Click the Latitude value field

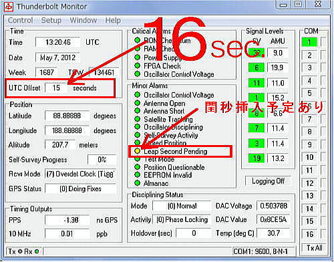(67, 116)
